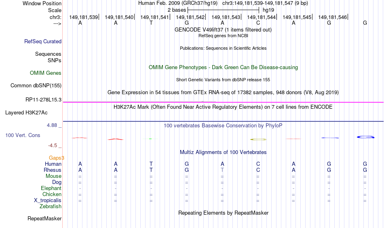The height and width of the screenshot is (228, 384).
Task: Open RefSeq genes from NCBI title
Action: click(223, 36)
